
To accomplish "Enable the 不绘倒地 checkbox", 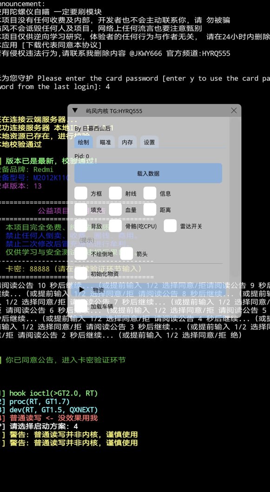I will 81,254.
